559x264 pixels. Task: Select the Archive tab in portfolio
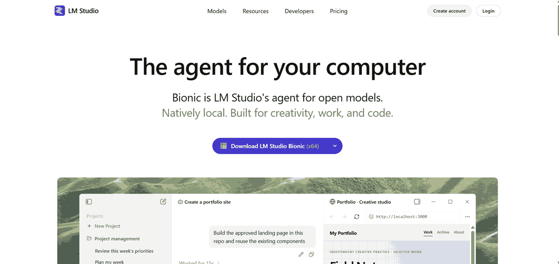click(443, 232)
